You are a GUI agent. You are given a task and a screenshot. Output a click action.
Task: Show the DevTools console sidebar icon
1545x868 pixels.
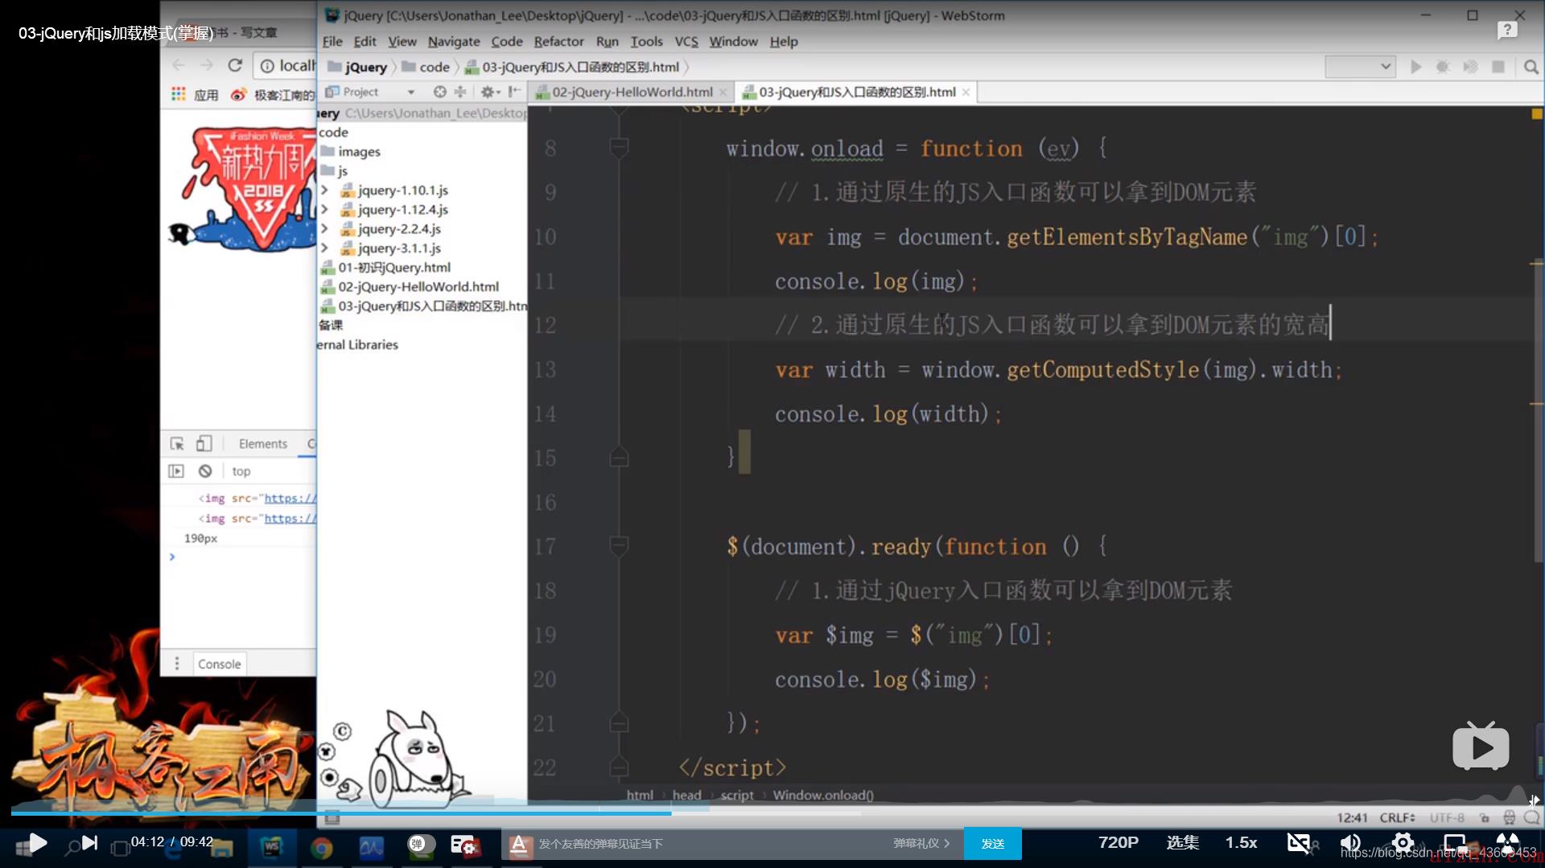(x=176, y=471)
